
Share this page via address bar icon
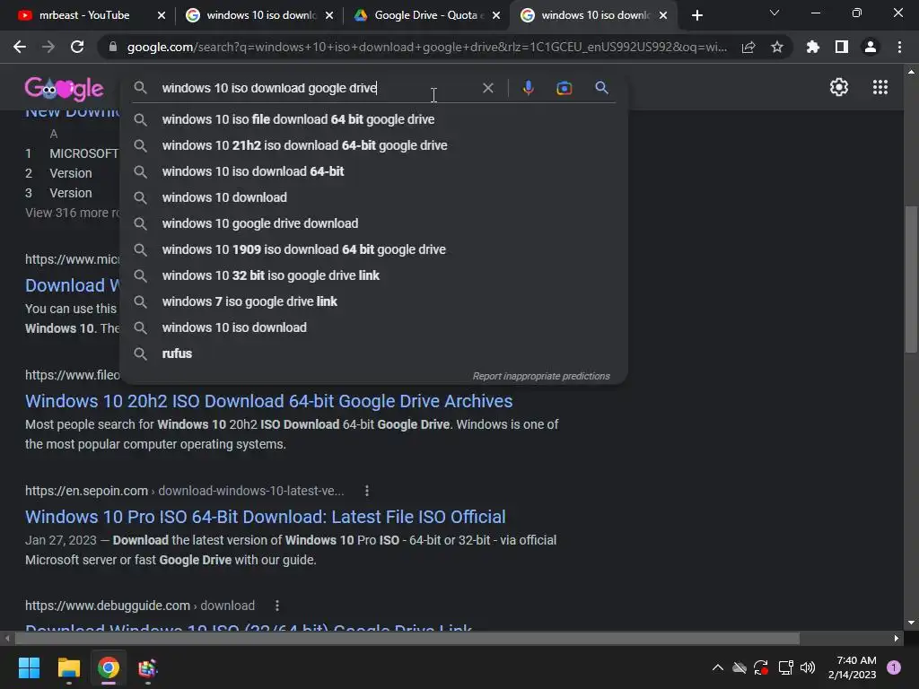tap(748, 47)
